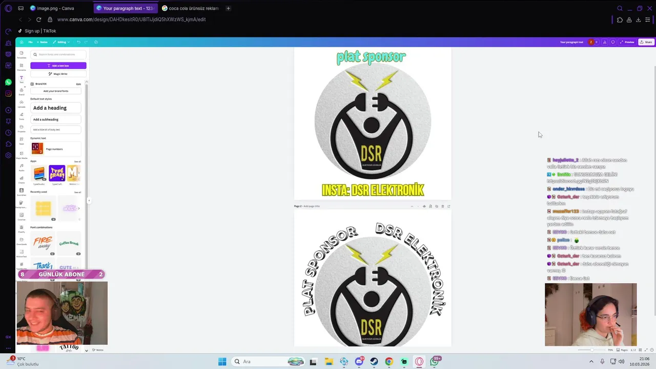Open the insights chart icon in top bar
This screenshot has height=369, width=656.
click(x=605, y=42)
